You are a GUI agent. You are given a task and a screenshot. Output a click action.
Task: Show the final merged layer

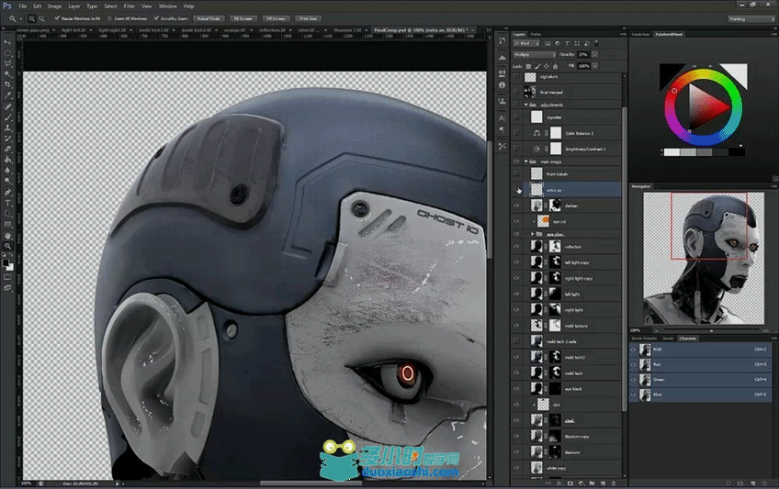coord(516,92)
